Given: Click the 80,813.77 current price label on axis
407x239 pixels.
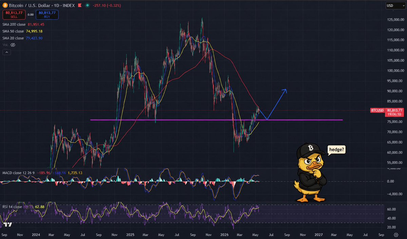Looking at the screenshot, I should click(x=394, y=110).
